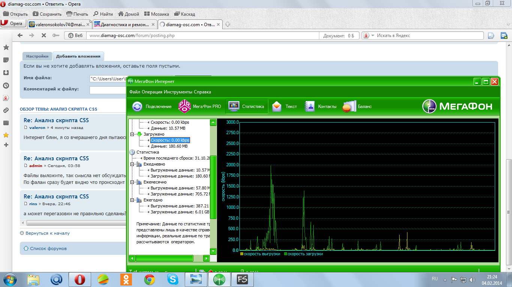The height and width of the screenshot is (287, 512).
Task: Click the tree panel scroll-down arrow
Action: 213,251
